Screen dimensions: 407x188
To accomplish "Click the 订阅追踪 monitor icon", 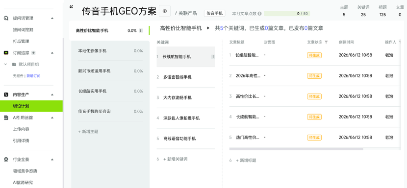I will [x=6, y=53].
